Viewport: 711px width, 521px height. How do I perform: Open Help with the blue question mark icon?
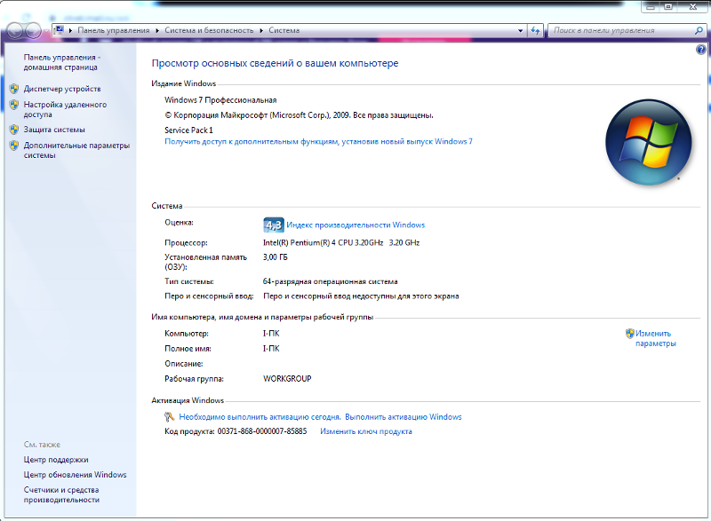tap(700, 50)
